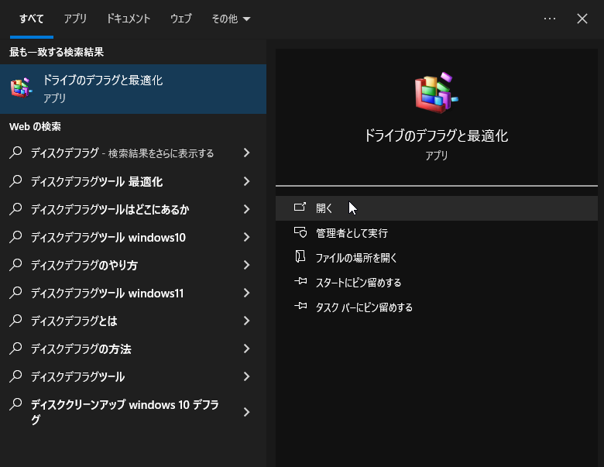Expand arrow for ディスクデフラグとは
The width and height of the screenshot is (604, 467).
click(x=246, y=321)
